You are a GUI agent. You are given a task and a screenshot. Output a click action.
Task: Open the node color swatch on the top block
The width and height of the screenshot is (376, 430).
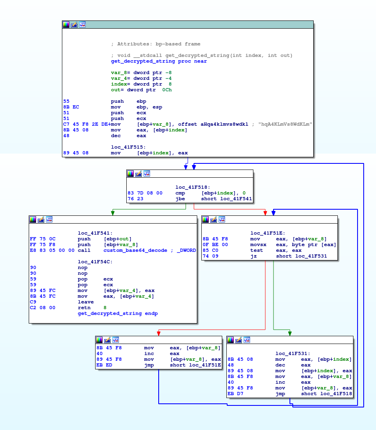tap(66, 25)
